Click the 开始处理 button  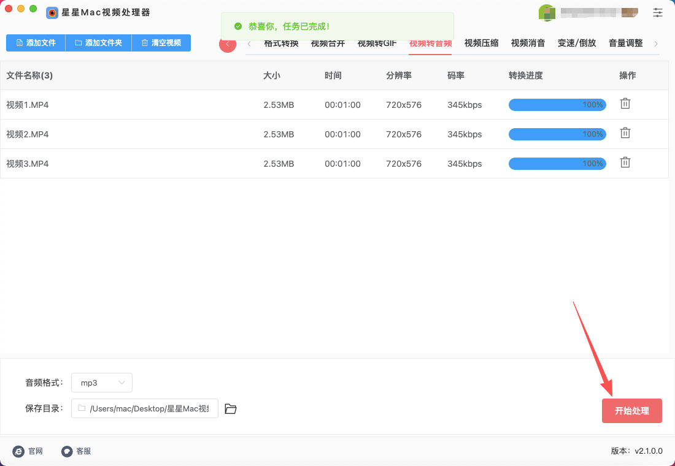(x=631, y=411)
